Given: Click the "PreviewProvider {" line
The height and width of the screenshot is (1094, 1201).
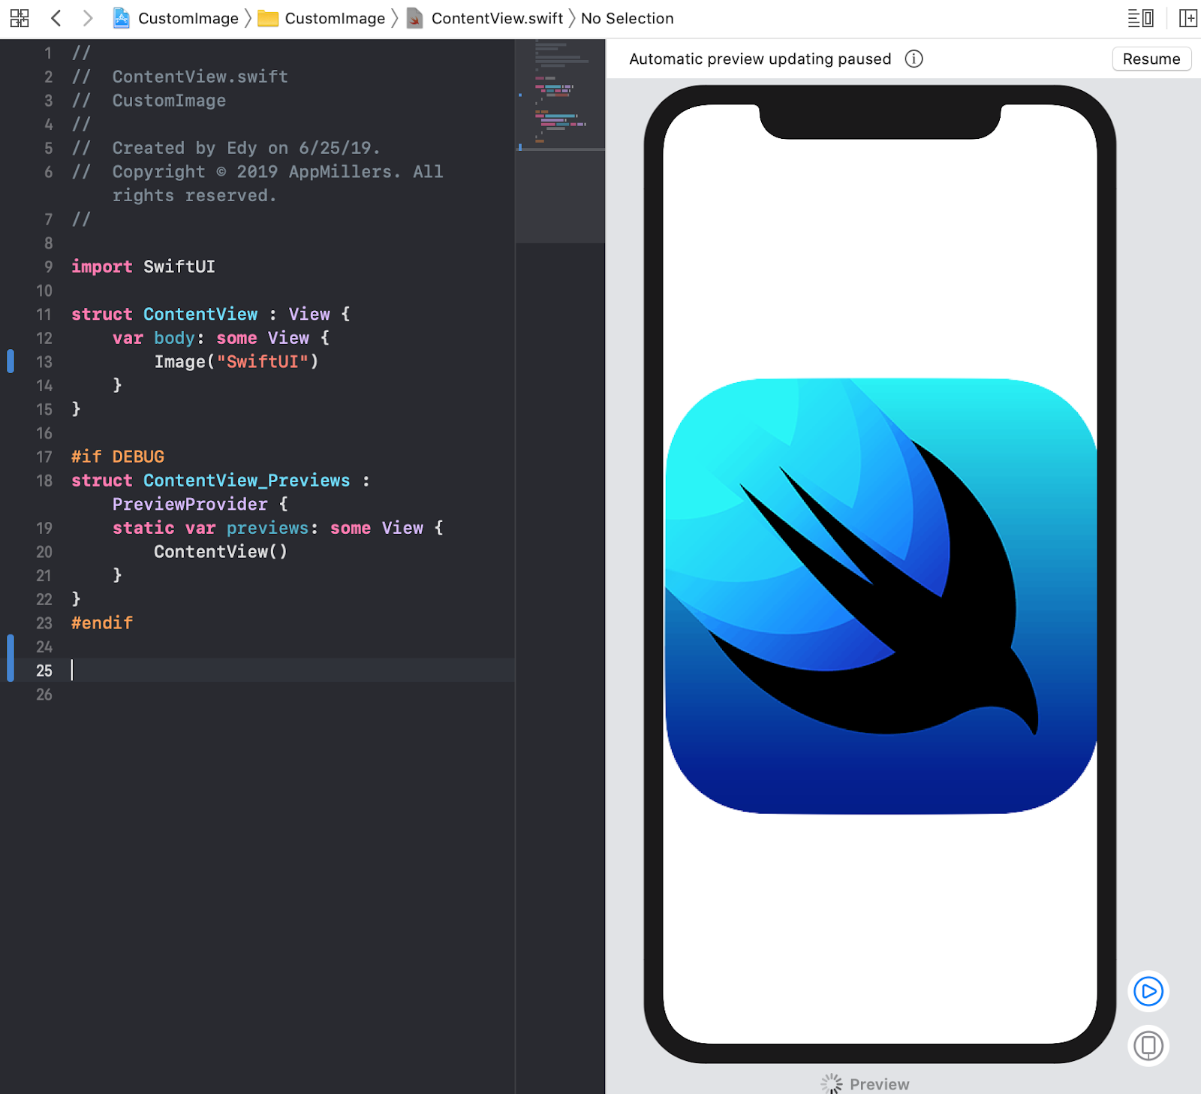Looking at the screenshot, I should coord(200,505).
